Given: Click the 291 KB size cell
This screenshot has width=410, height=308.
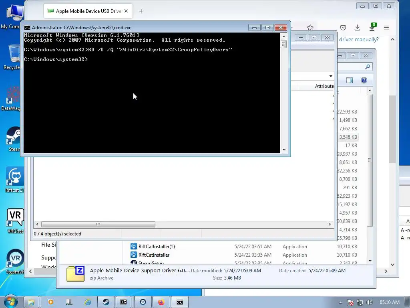Looking at the screenshot, I should pos(350,188).
